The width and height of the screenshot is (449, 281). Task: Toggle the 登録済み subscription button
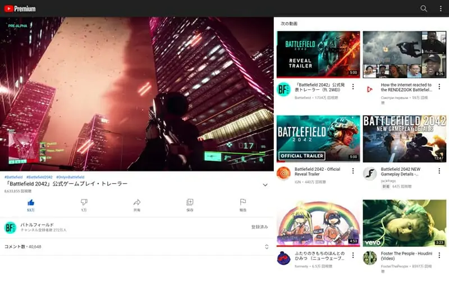259,227
